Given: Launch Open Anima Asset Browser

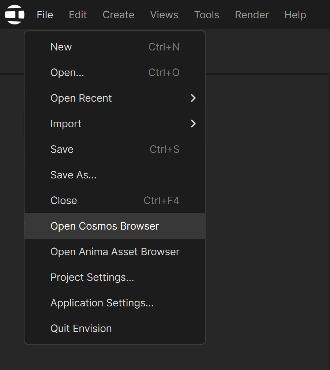Looking at the screenshot, I should (115, 252).
